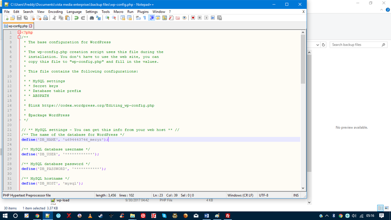Click UTF-8 encoding in status bar

pyautogui.click(x=264, y=195)
